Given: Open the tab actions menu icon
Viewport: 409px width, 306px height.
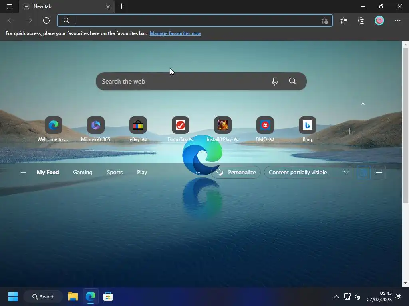Looking at the screenshot, I should tap(10, 6).
